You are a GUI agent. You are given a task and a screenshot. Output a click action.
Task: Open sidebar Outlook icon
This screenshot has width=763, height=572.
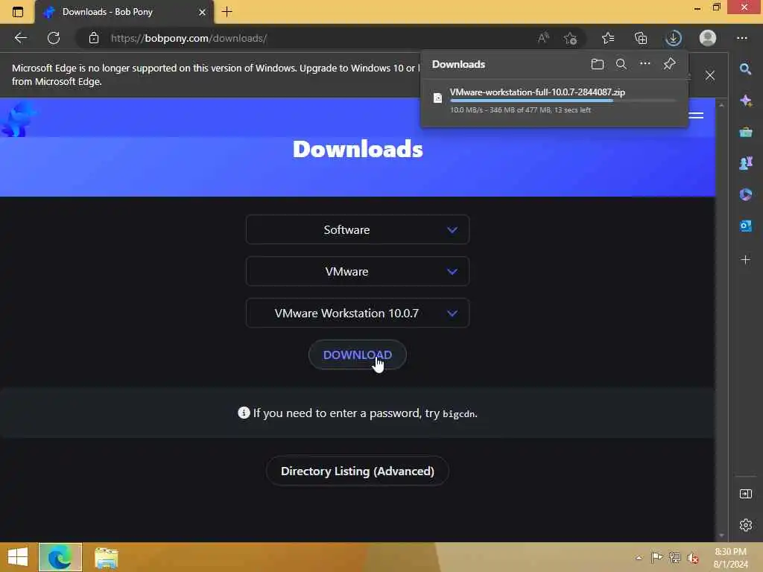pyautogui.click(x=745, y=226)
